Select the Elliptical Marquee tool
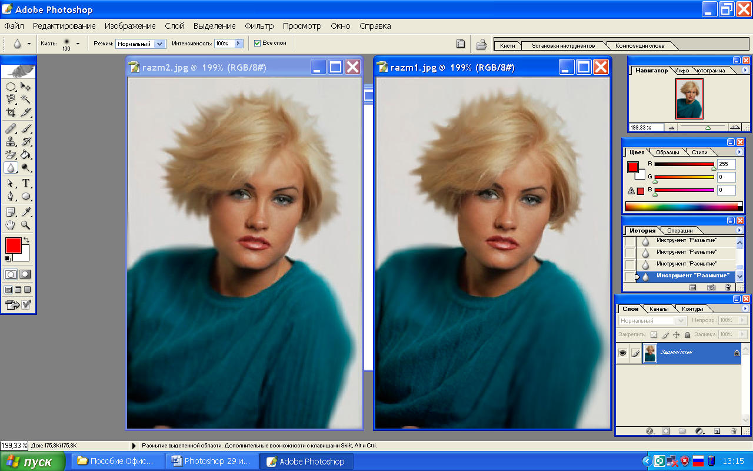 tap(11, 87)
